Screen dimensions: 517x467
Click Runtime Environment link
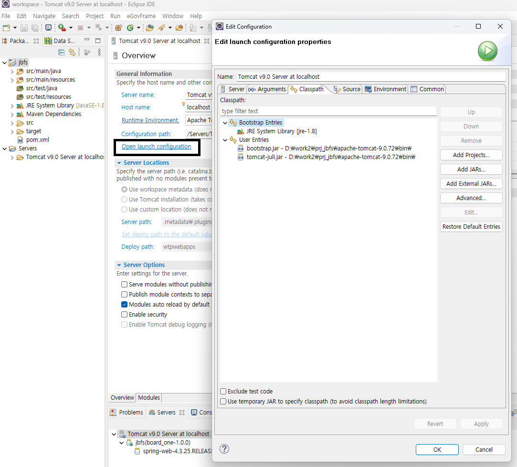tap(150, 120)
